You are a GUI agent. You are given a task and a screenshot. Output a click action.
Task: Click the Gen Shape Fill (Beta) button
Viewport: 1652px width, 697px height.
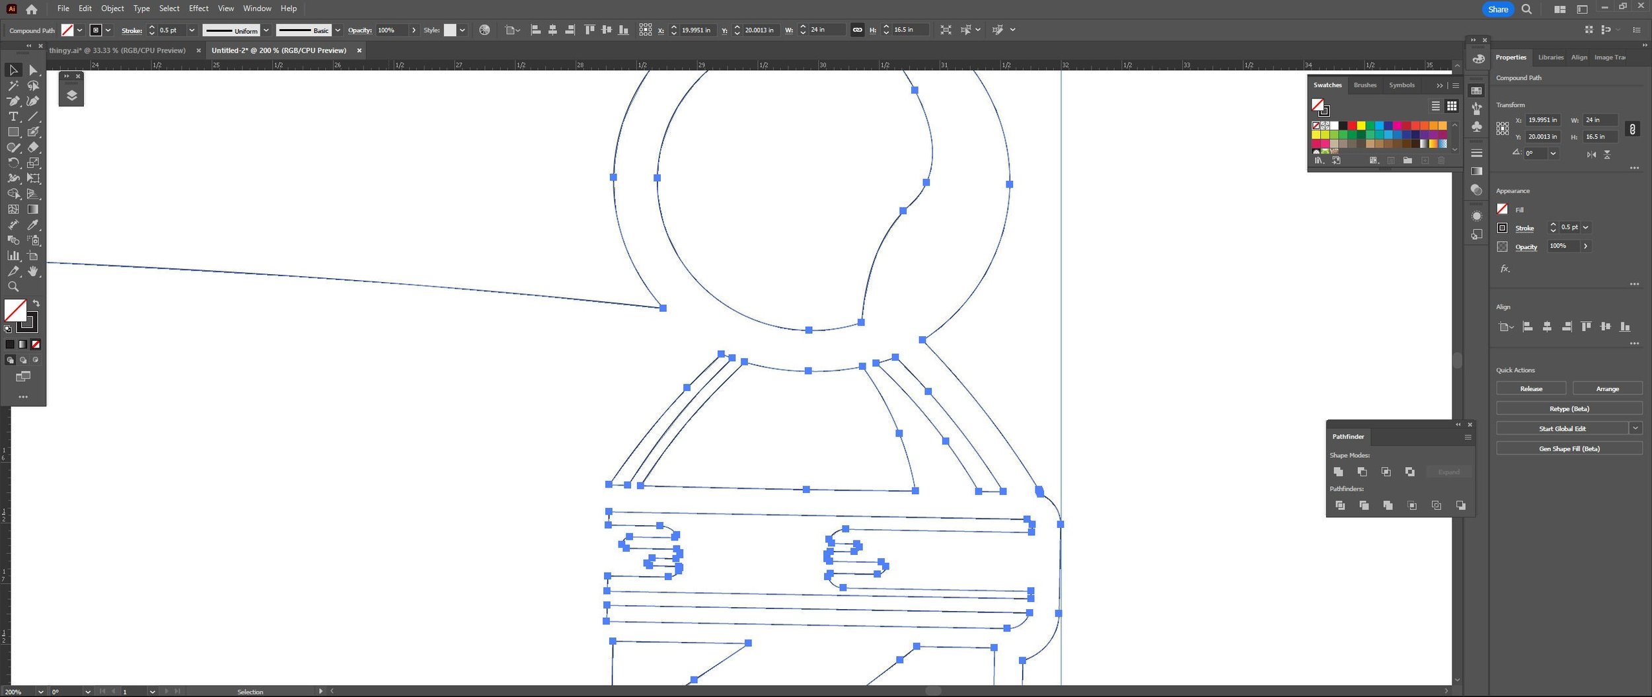point(1569,449)
